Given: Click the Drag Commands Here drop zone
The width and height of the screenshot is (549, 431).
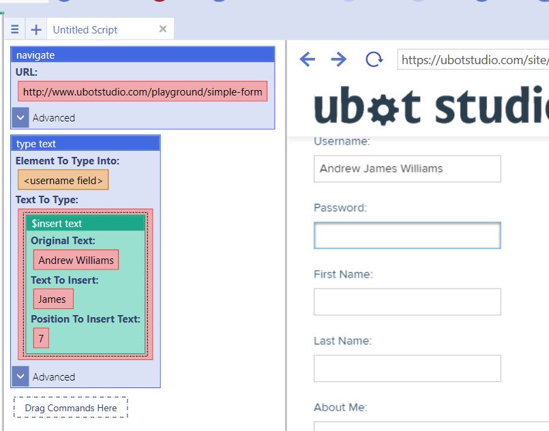Looking at the screenshot, I should point(71,408).
